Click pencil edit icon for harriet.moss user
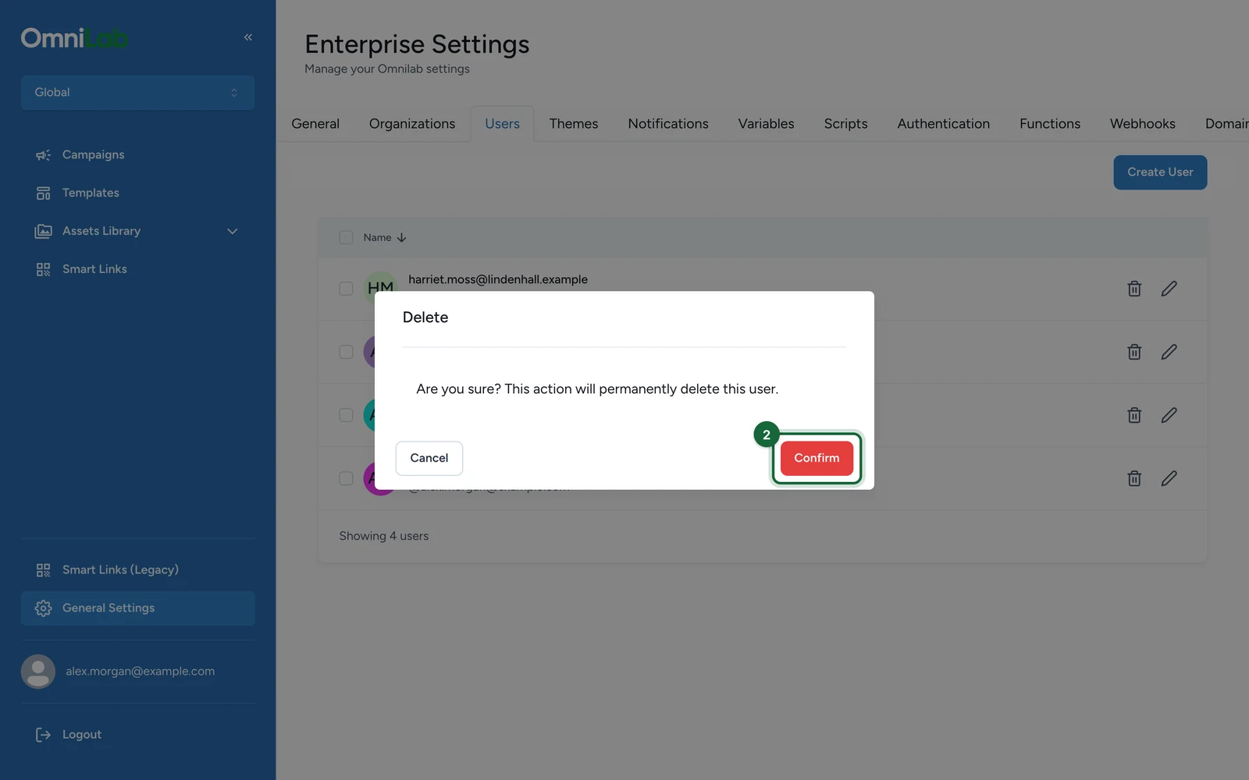The height and width of the screenshot is (780, 1249). point(1169,289)
